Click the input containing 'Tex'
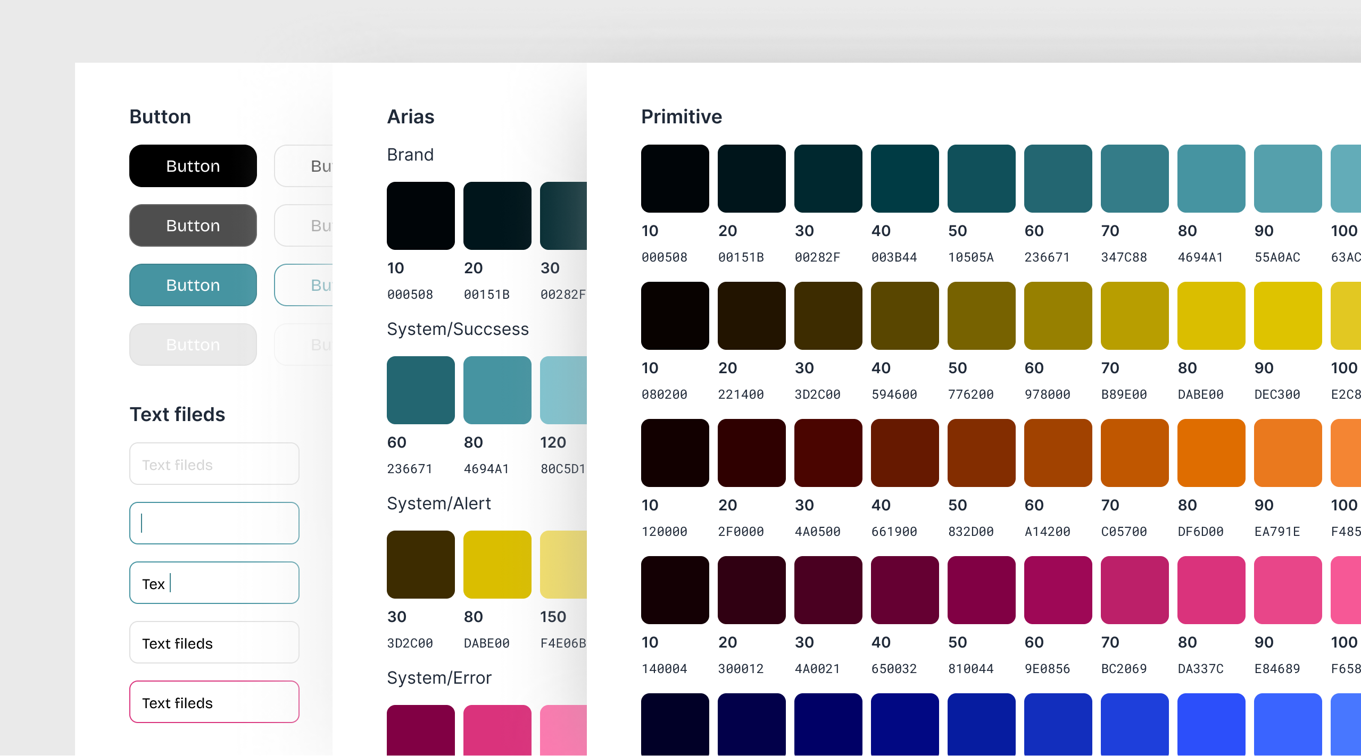 coord(214,583)
